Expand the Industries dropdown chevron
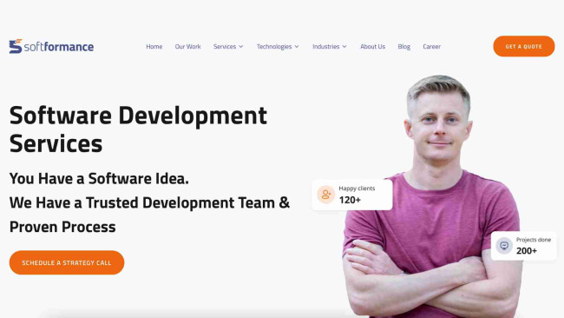This screenshot has width=564, height=318. 344,46
